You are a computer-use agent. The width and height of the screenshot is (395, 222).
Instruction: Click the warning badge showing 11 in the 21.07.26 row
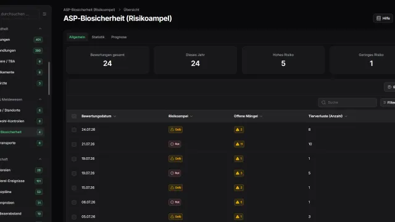(x=239, y=144)
